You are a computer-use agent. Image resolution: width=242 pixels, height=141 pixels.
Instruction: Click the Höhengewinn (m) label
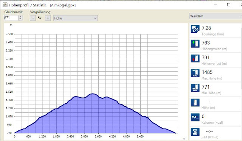tap(214, 49)
